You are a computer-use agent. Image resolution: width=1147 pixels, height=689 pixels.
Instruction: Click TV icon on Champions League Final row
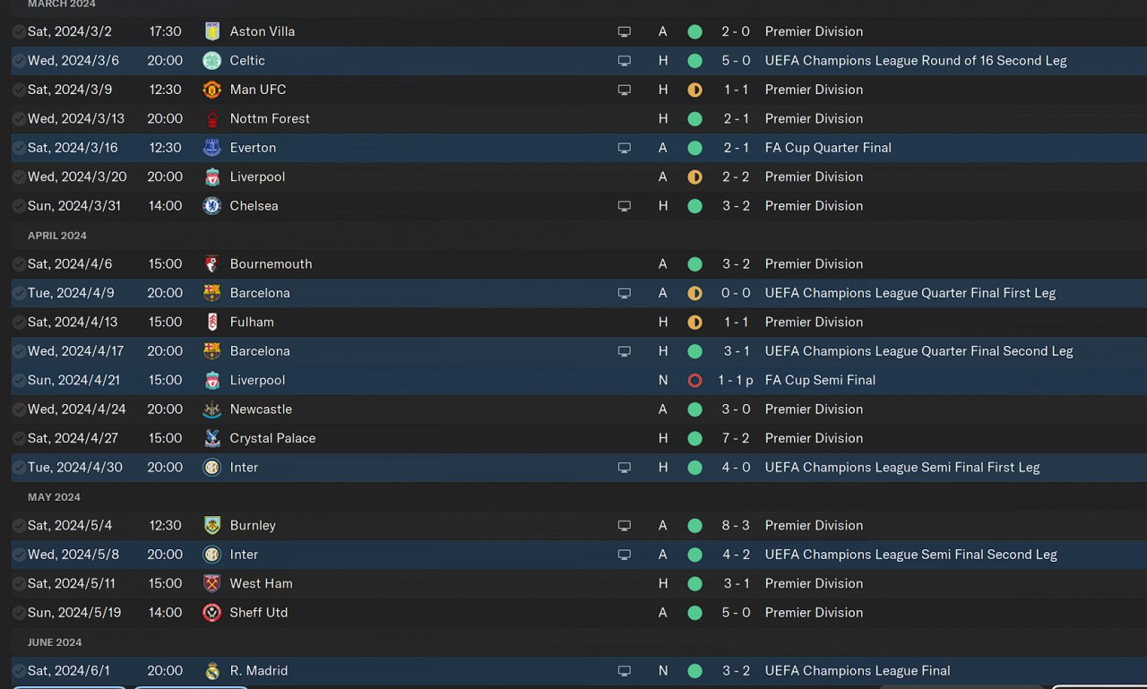[625, 671]
